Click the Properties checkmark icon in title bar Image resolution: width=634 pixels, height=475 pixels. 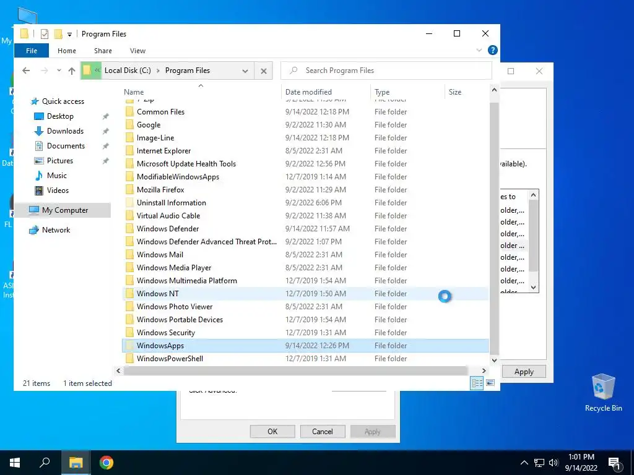point(45,34)
